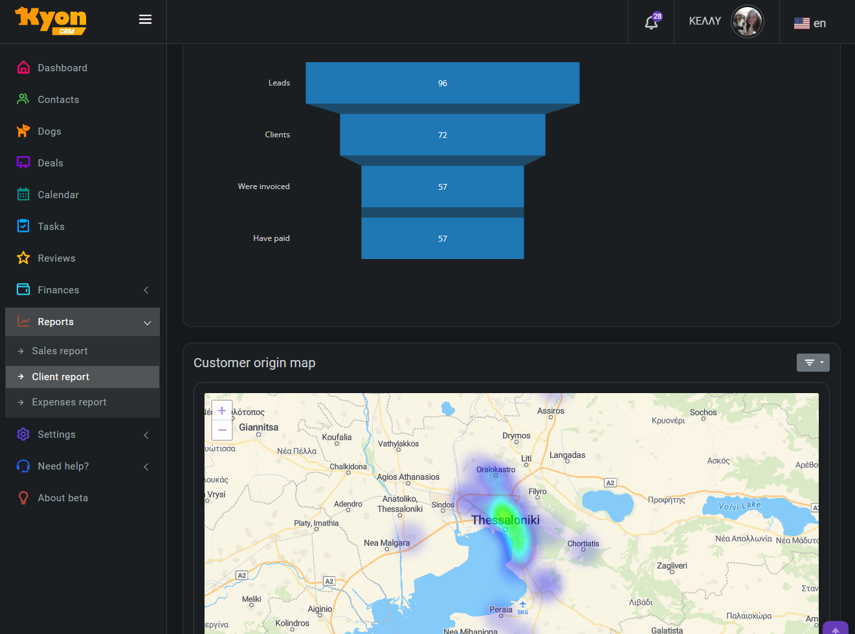Viewport: 855px width, 634px height.
Task: Open Calendar using the calendar icon
Action: [23, 194]
